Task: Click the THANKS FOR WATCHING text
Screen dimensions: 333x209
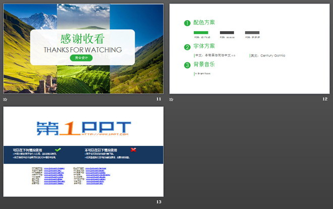Action: tap(83, 50)
